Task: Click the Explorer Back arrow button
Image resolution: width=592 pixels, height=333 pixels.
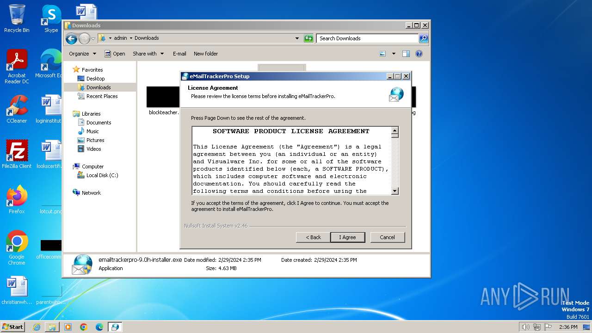Action: click(x=71, y=38)
